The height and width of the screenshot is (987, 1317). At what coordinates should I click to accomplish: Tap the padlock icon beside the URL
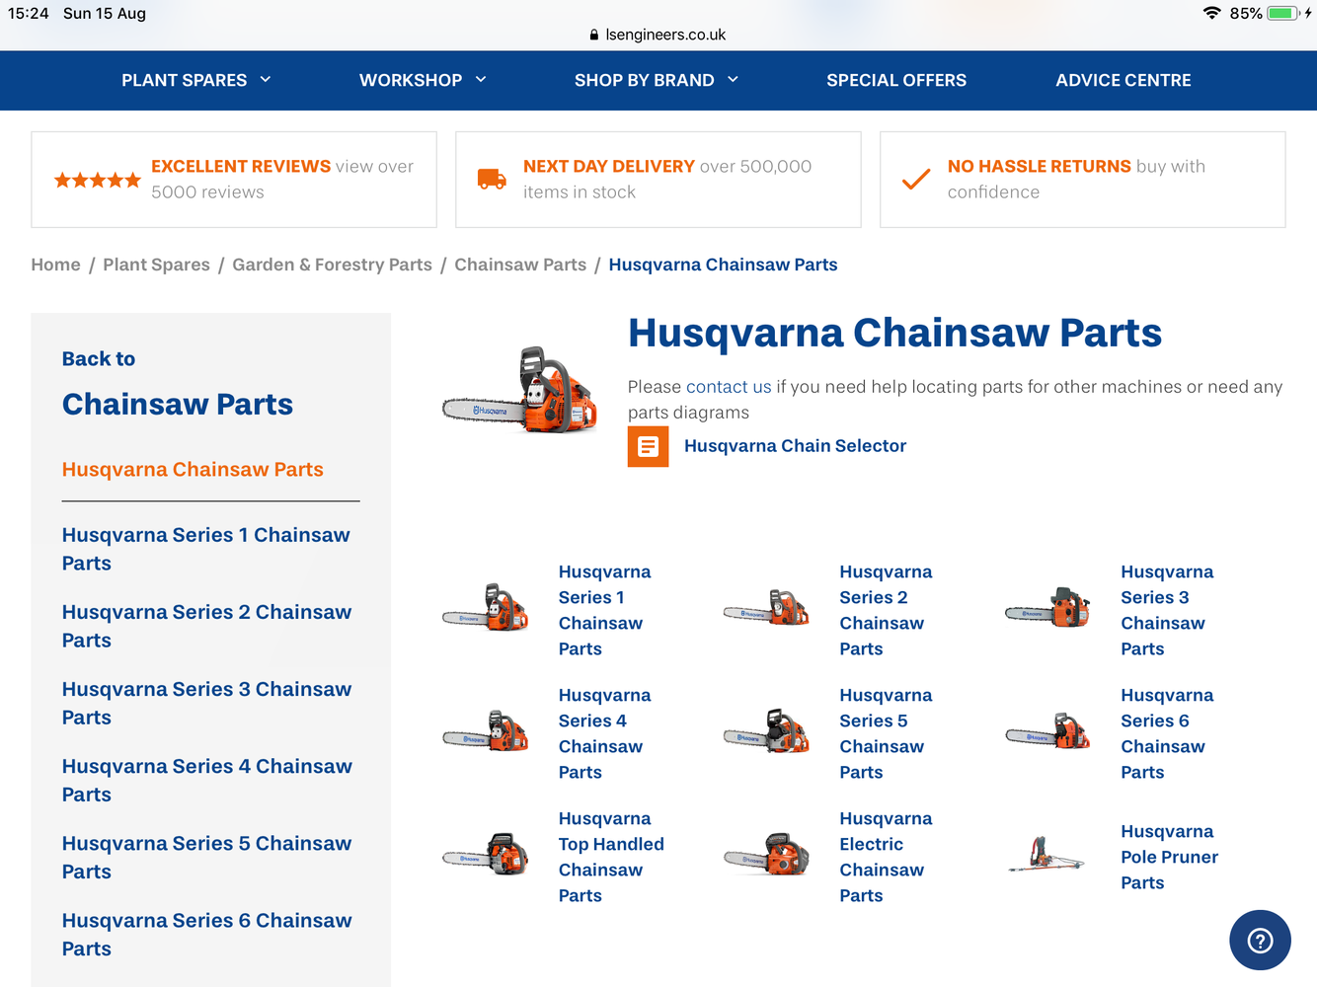(x=593, y=35)
